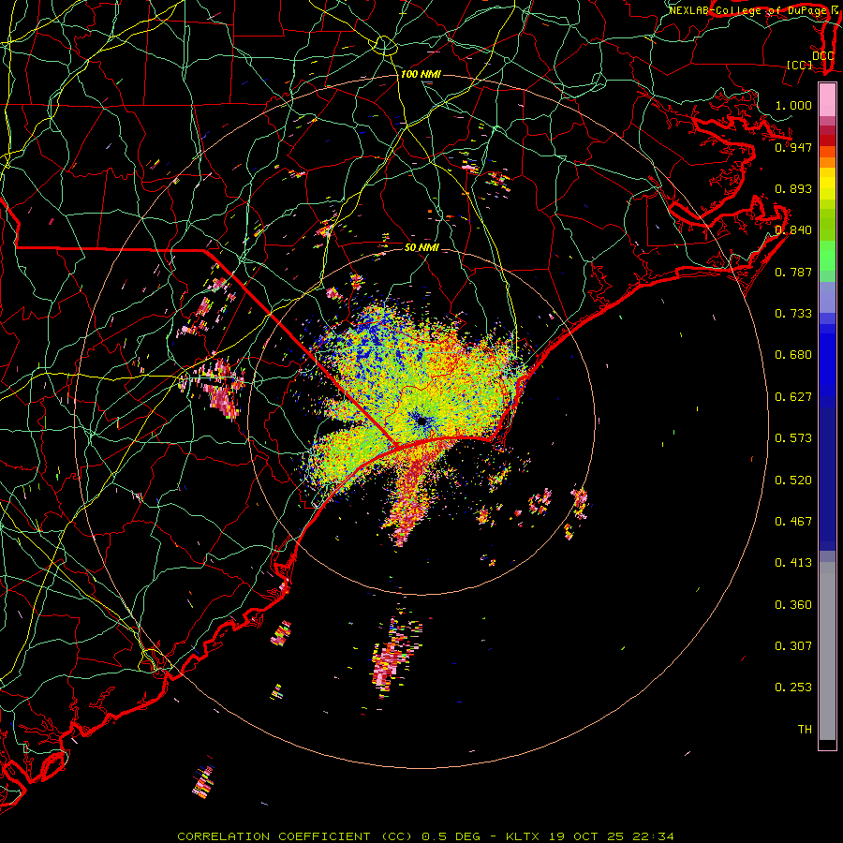Image resolution: width=843 pixels, height=843 pixels.
Task: Click the 50 NMI range ring label
Action: coord(422,248)
